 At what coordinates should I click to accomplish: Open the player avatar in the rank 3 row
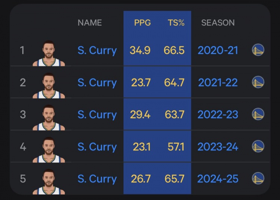tap(49, 118)
